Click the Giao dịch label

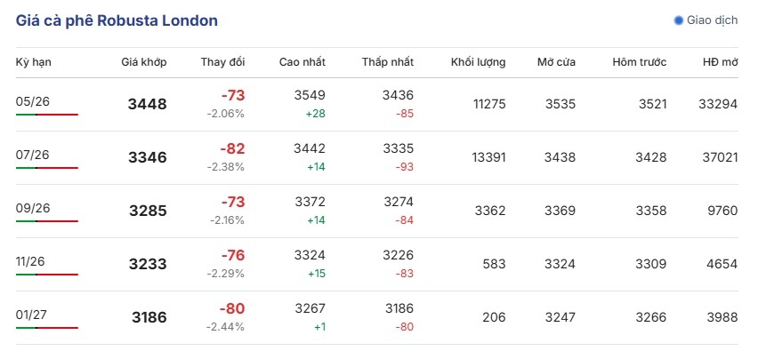[x=712, y=20]
